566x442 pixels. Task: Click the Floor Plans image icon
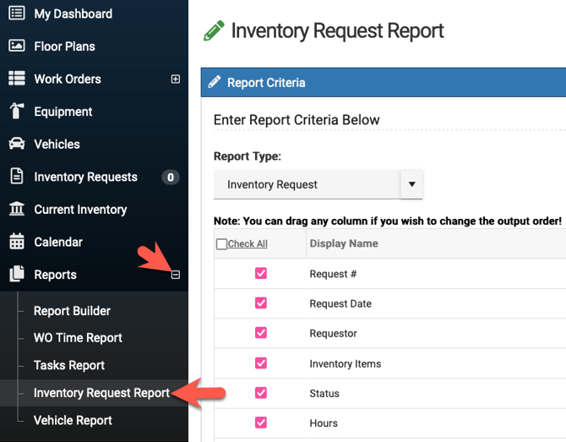coord(17,46)
